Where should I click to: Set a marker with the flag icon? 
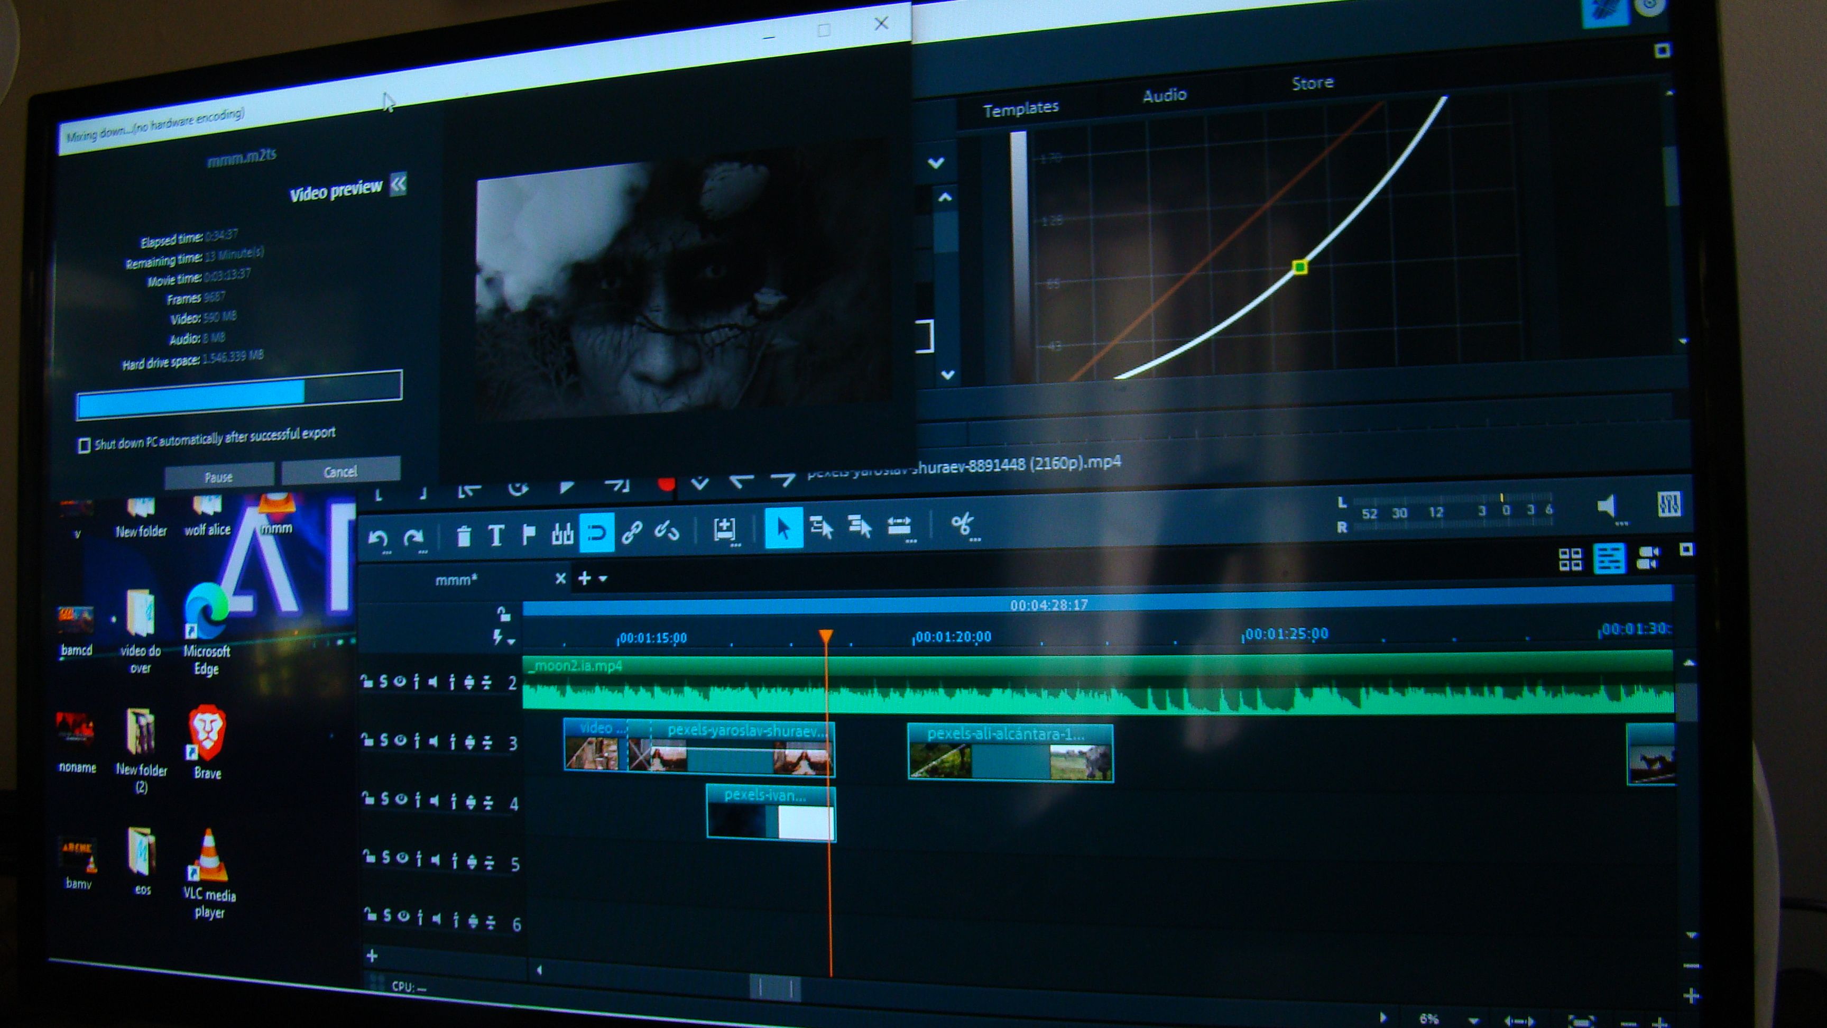529,534
